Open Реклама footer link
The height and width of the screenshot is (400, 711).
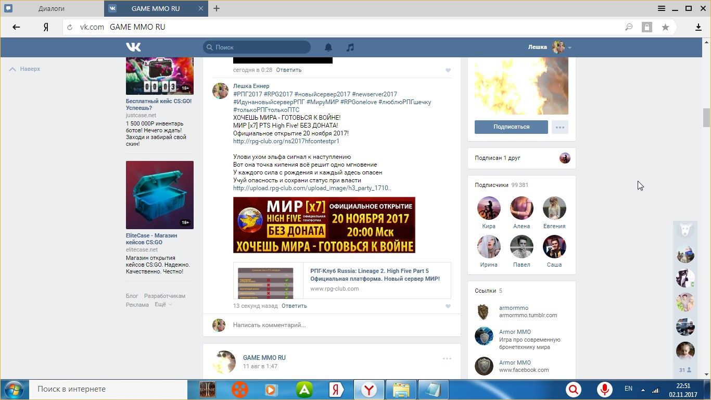137,305
